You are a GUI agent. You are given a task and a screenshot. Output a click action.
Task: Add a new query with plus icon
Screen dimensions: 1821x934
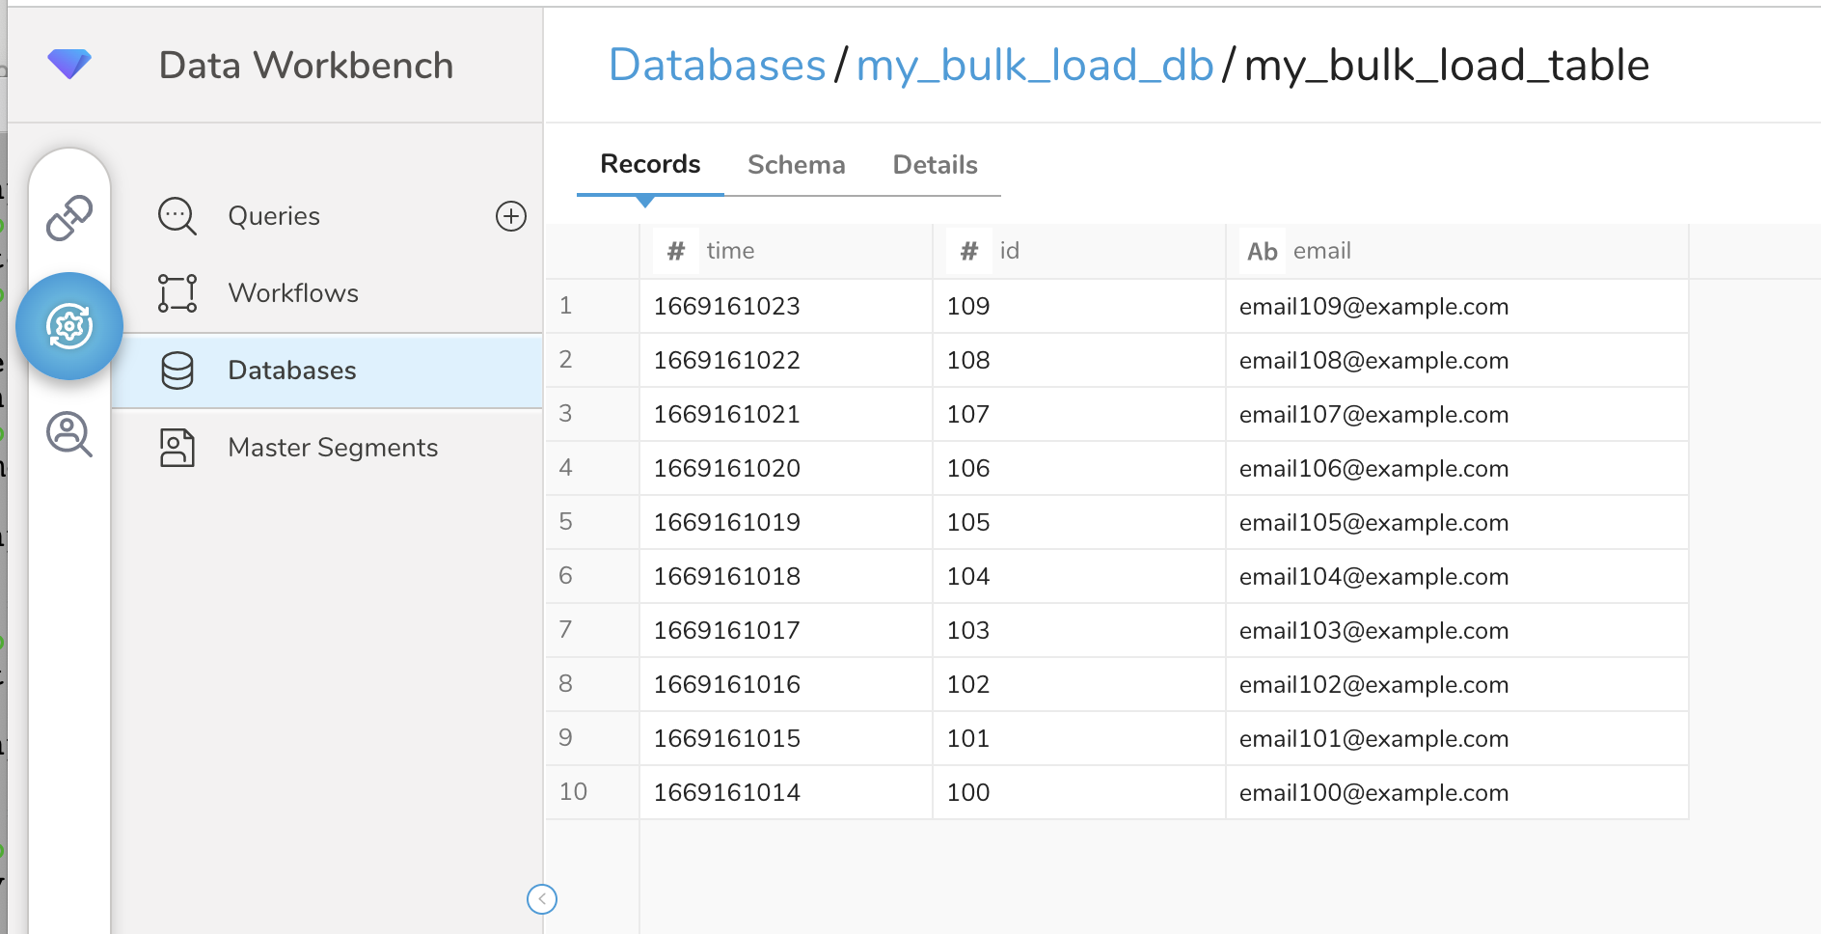[x=510, y=216]
